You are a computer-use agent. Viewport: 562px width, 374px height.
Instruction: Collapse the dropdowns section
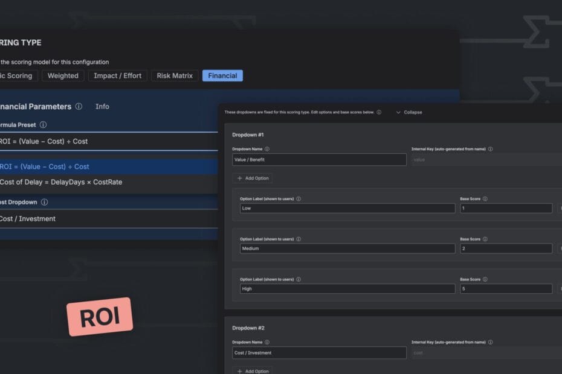(409, 112)
